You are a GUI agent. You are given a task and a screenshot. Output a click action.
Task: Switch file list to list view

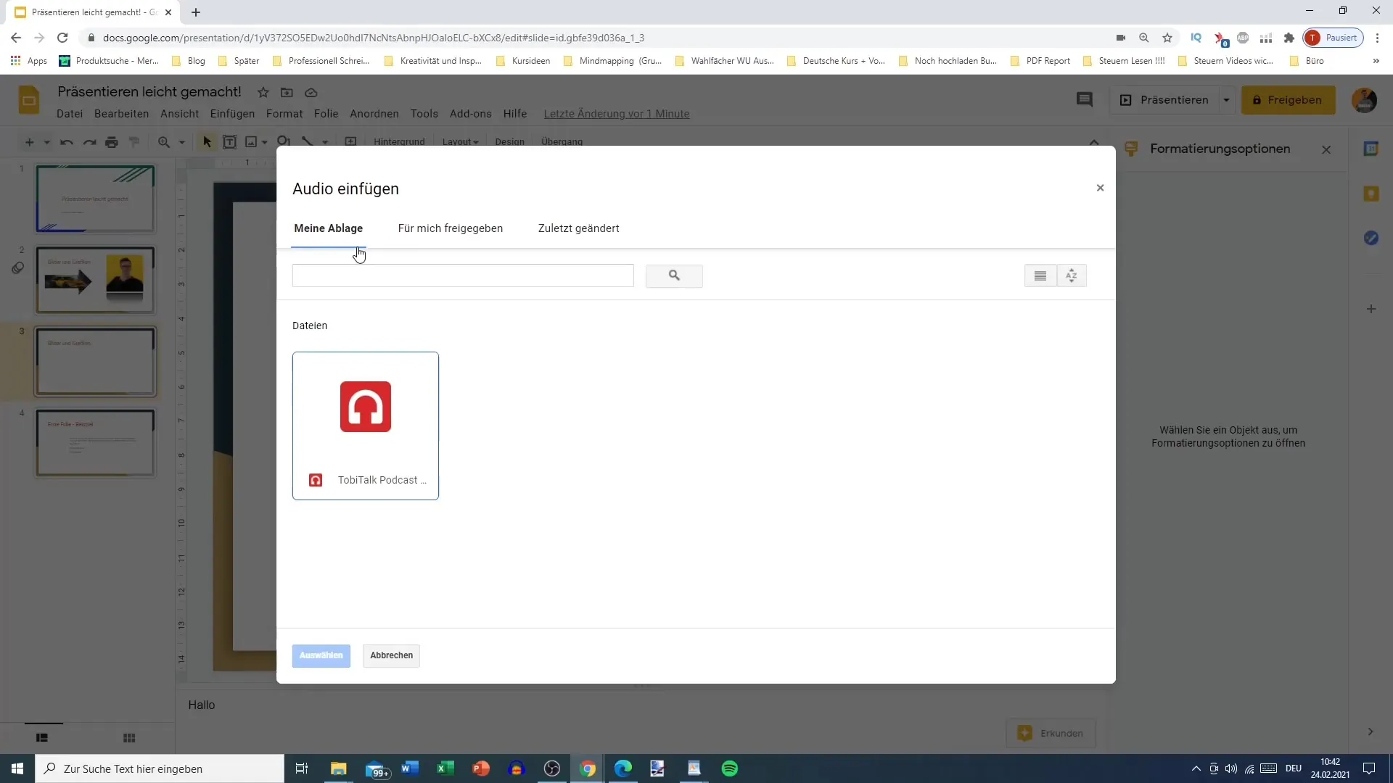(x=1040, y=275)
